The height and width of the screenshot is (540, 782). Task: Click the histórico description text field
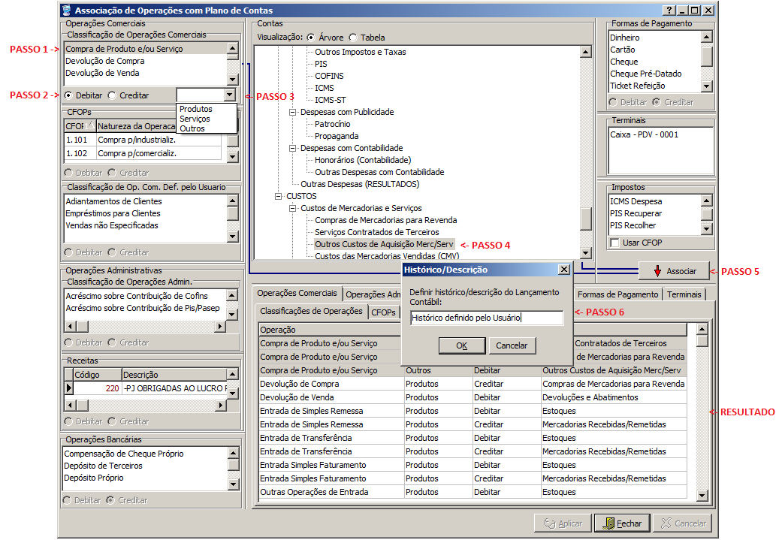[486, 318]
